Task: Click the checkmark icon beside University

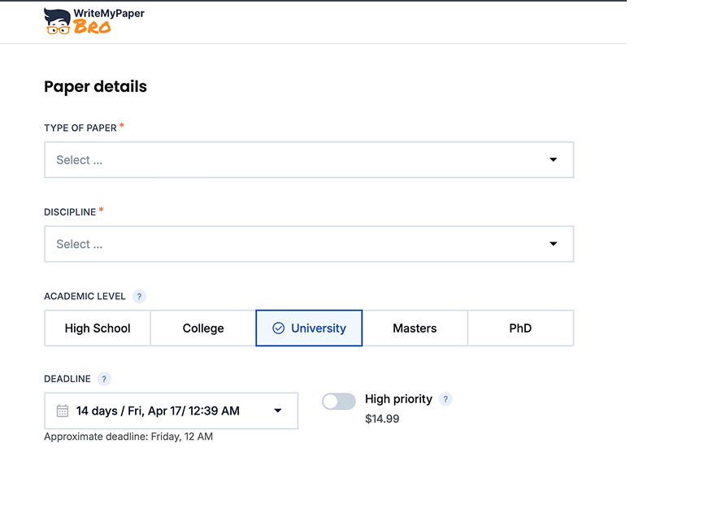Action: [x=278, y=328]
